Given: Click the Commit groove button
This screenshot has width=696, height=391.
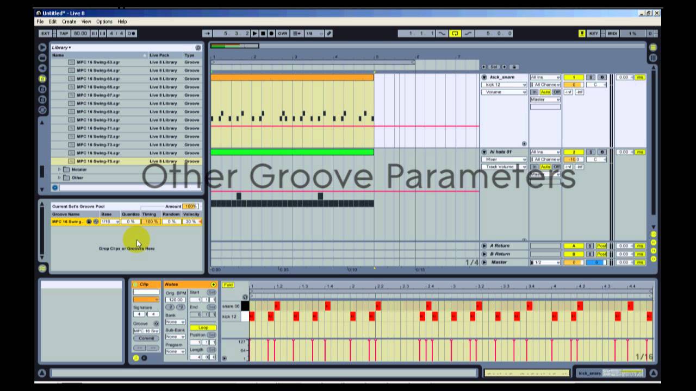Looking at the screenshot, I should [146, 338].
